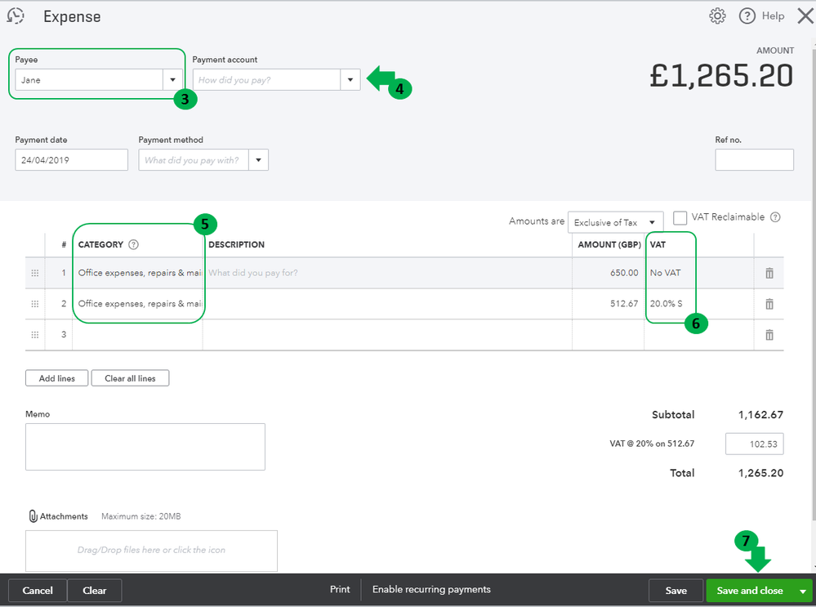Click the Help question mark icon
Viewport: 816px width, 607px height.
(x=747, y=16)
